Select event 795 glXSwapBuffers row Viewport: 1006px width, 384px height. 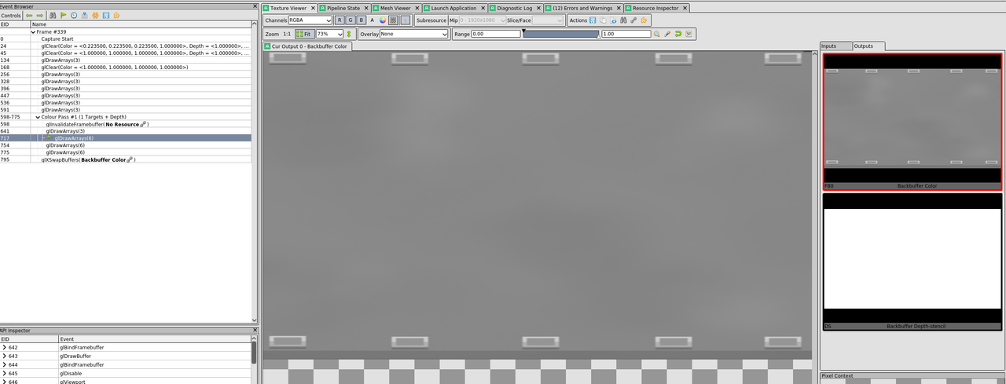click(x=126, y=159)
